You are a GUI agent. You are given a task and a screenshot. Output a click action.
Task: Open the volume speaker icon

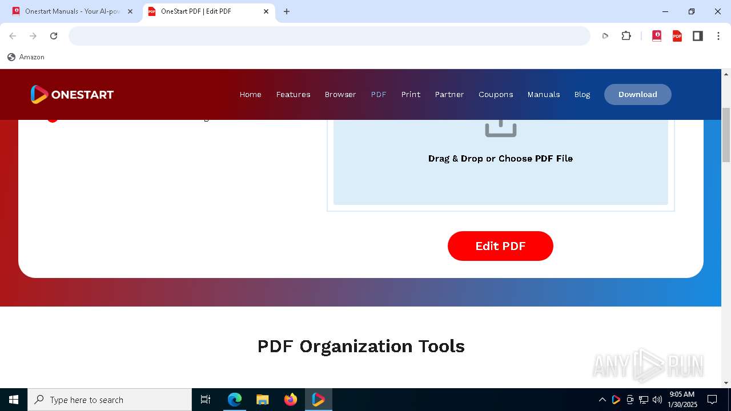click(657, 400)
